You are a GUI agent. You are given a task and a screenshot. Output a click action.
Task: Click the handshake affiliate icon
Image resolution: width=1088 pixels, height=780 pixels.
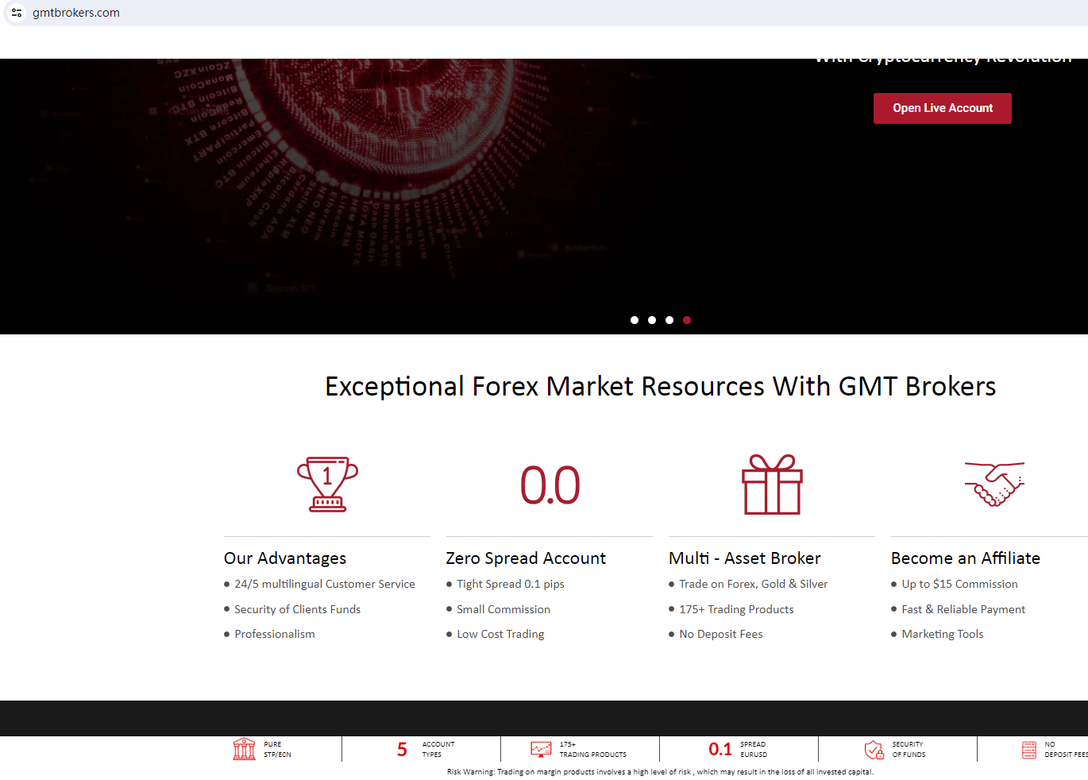[994, 484]
